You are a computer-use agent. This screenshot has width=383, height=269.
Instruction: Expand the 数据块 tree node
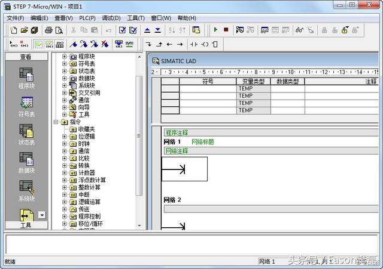pyautogui.click(x=64, y=78)
